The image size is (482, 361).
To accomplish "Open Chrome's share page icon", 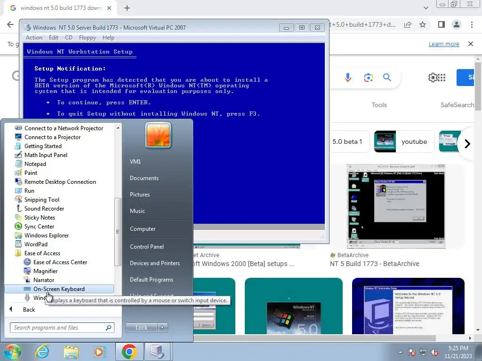I will point(408,24).
